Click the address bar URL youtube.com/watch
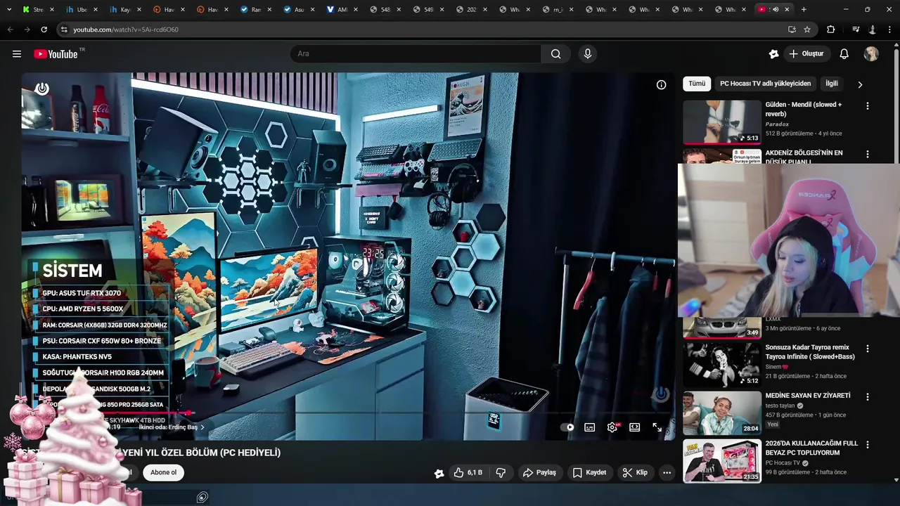Image resolution: width=900 pixels, height=506 pixels. pos(125,30)
